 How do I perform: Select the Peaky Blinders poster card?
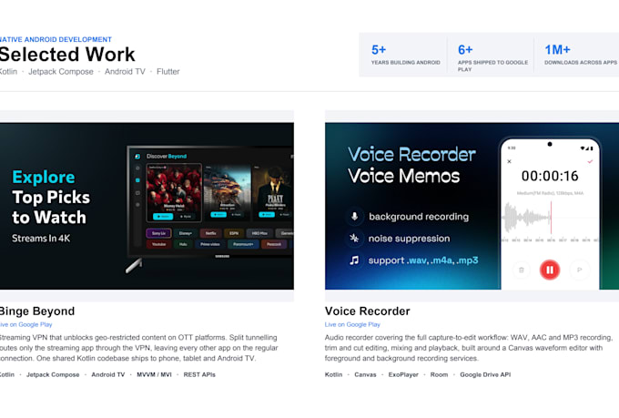point(273,192)
